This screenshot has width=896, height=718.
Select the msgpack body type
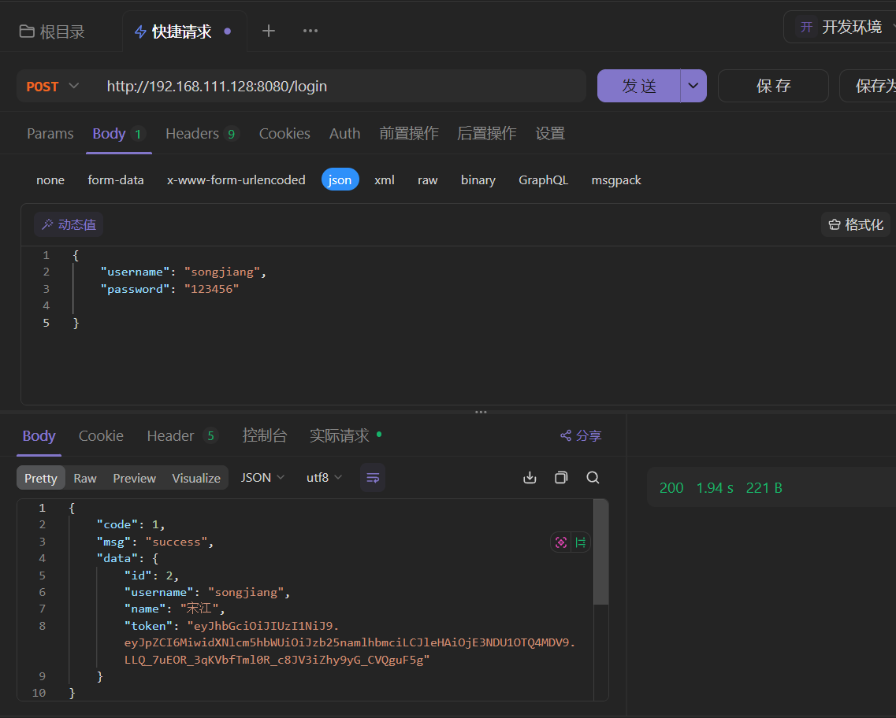(x=616, y=179)
